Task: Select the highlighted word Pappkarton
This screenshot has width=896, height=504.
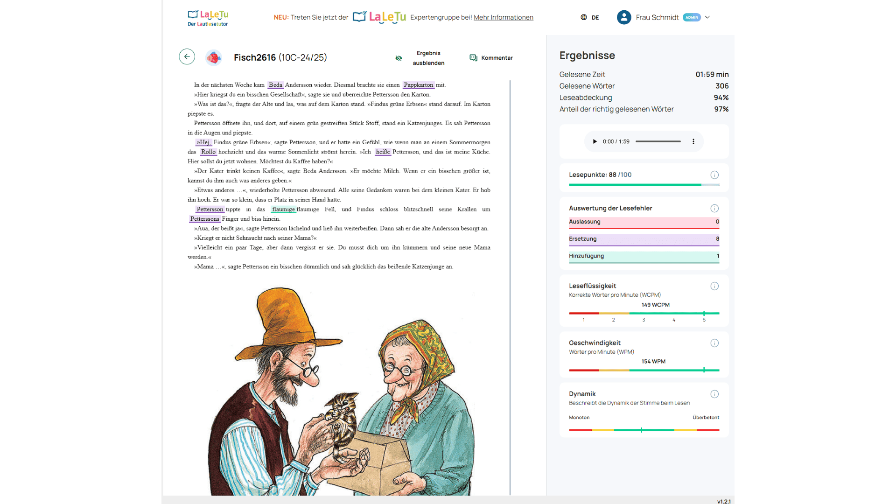Action: (x=419, y=85)
